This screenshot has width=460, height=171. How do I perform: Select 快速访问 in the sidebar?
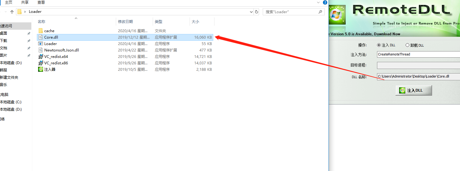[6, 26]
